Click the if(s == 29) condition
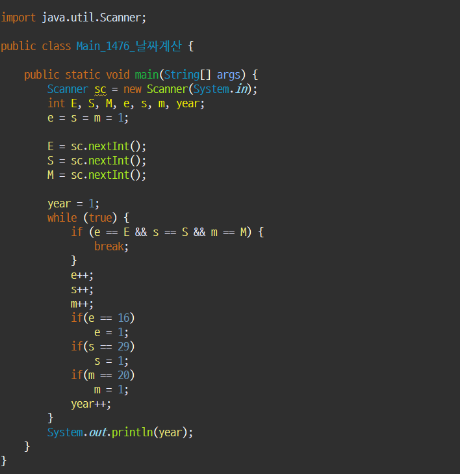The width and height of the screenshot is (460, 474). [103, 347]
